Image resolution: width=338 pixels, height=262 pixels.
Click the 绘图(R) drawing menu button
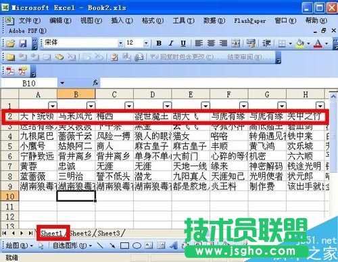[20, 246]
